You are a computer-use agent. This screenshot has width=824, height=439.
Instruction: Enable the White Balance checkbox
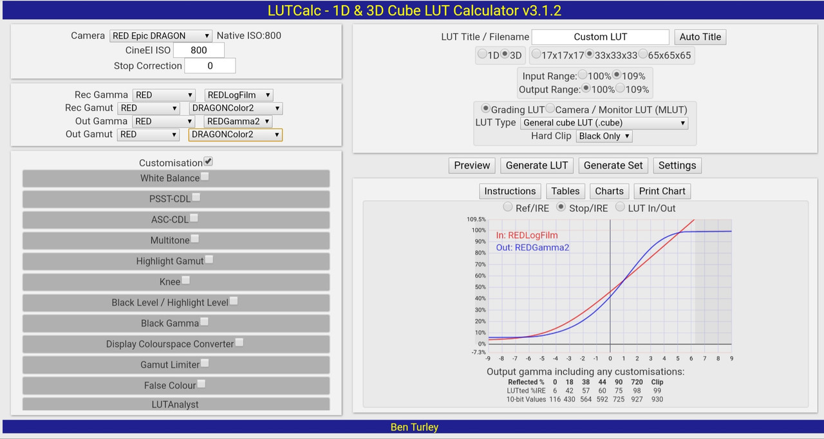pyautogui.click(x=205, y=176)
